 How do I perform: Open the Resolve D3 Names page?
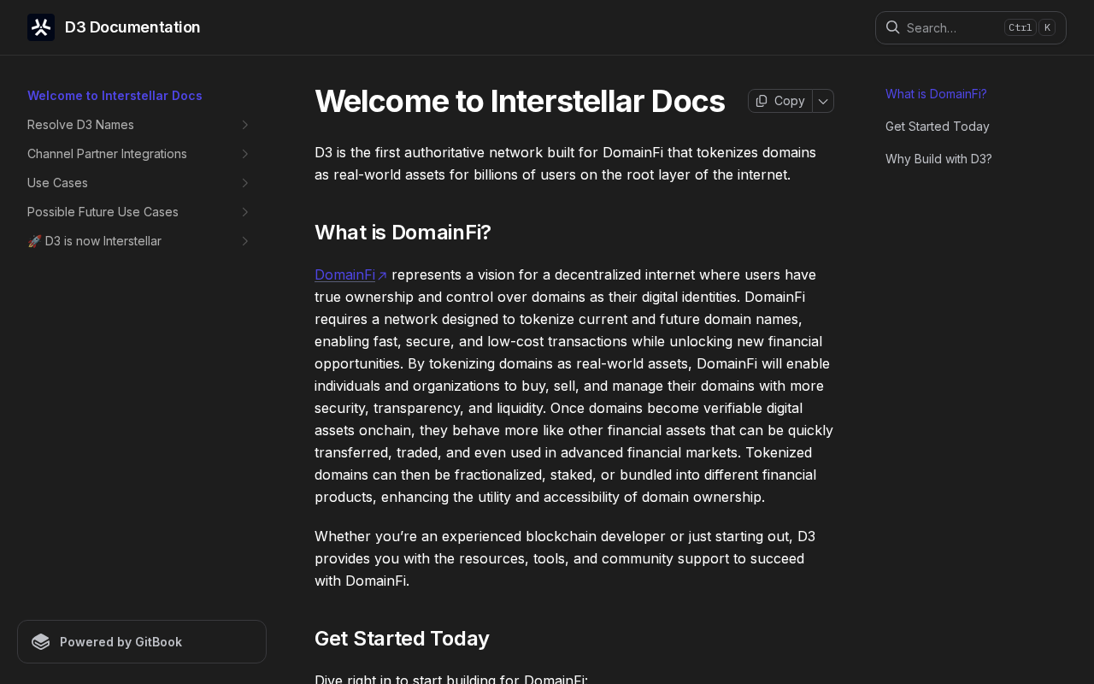point(80,125)
